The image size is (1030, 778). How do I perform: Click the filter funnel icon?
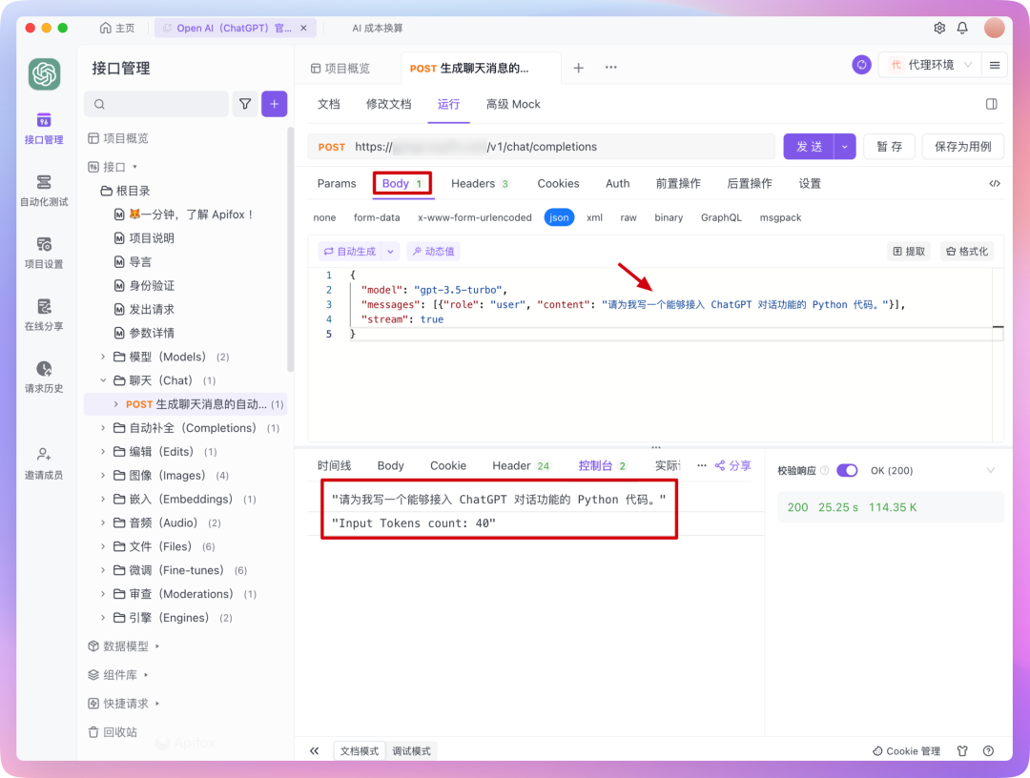(x=245, y=104)
